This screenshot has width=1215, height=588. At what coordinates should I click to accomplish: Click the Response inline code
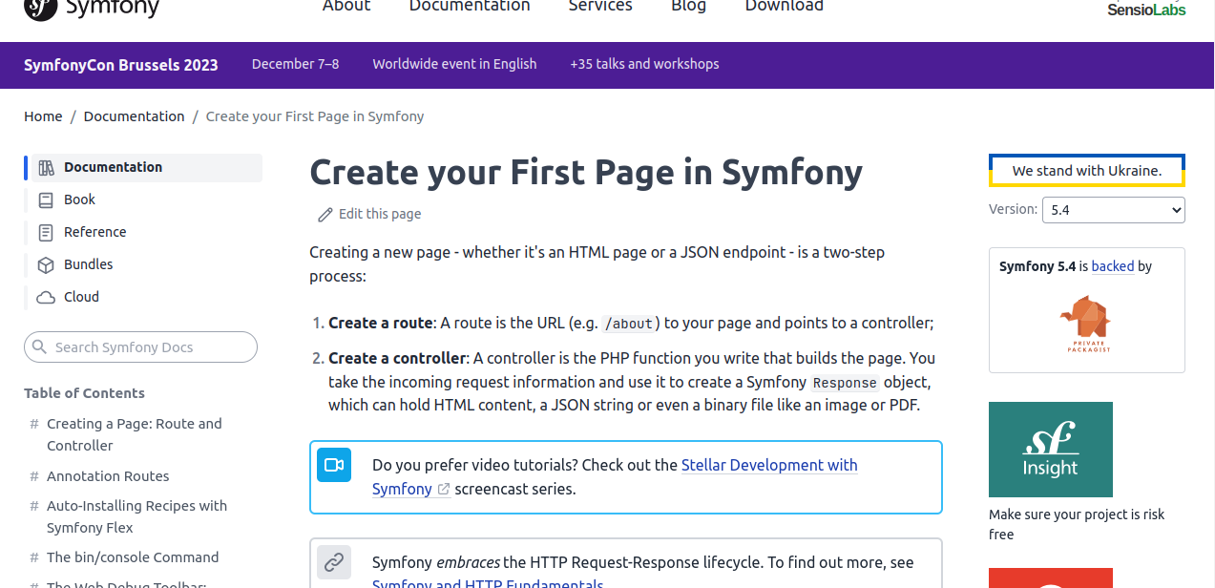pyautogui.click(x=845, y=383)
